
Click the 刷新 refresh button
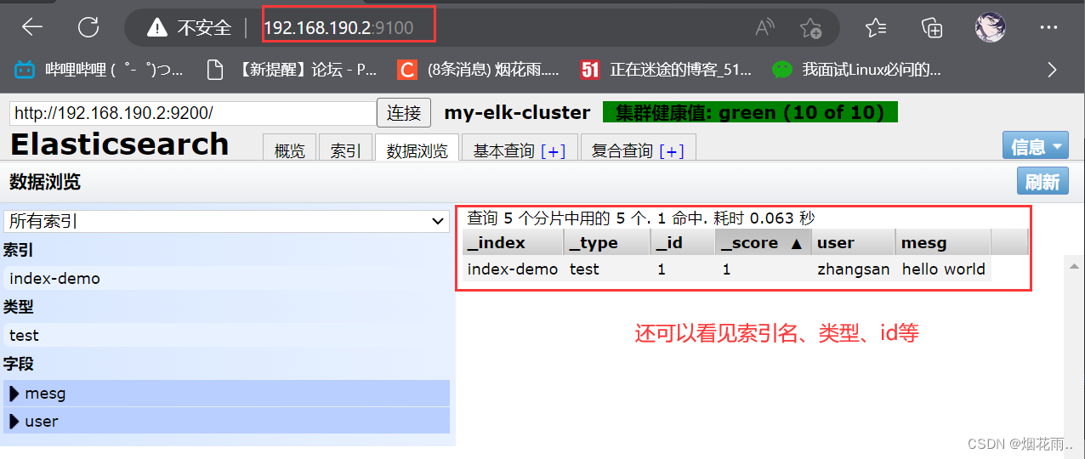1042,181
